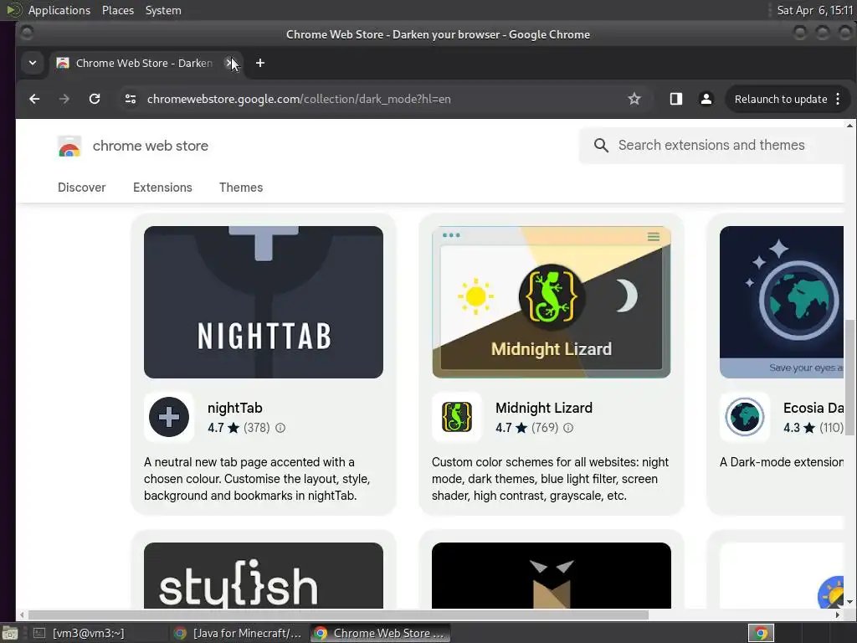The width and height of the screenshot is (857, 643).
Task: Open the Chrome side panel icon
Action: click(x=676, y=99)
